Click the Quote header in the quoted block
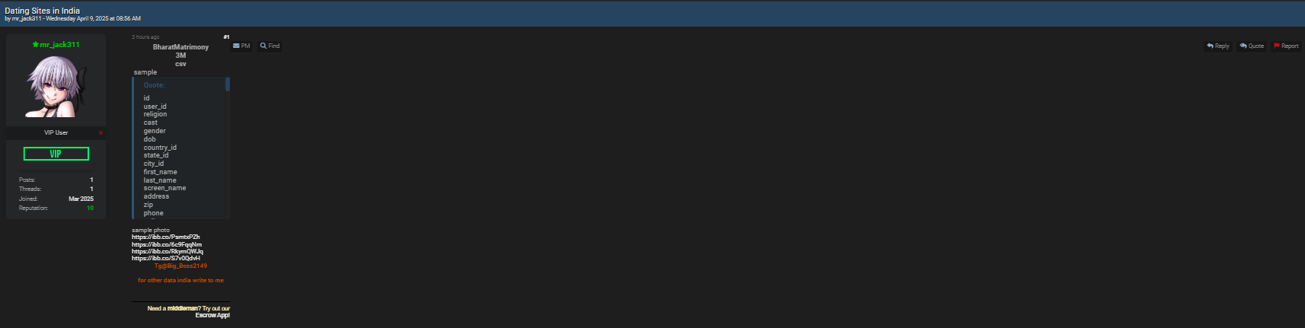Viewport: 1305px width, 328px height. tap(154, 85)
